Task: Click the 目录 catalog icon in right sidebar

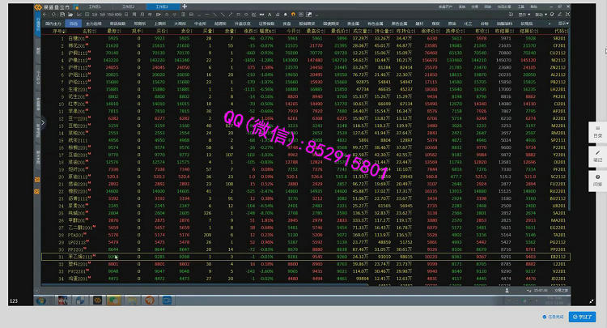Action: coord(597,132)
